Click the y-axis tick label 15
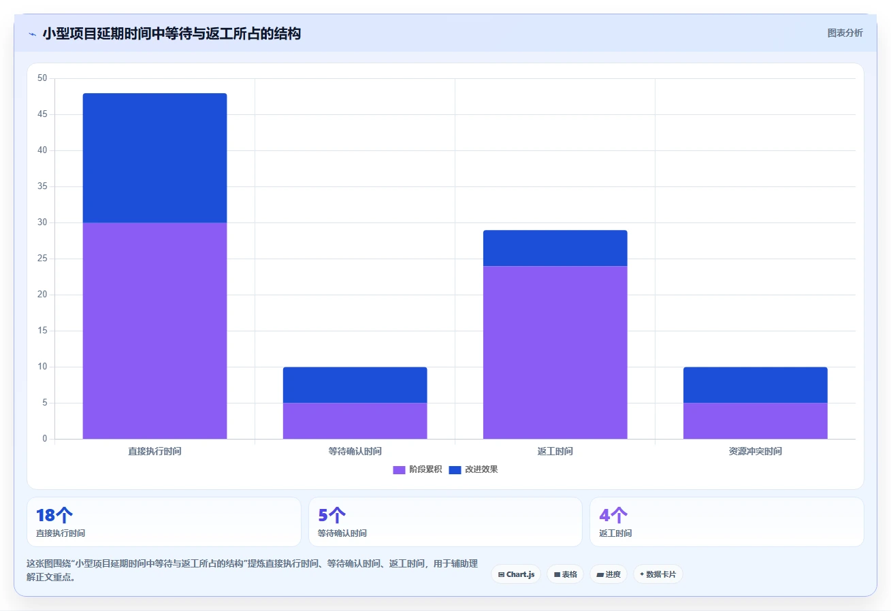 coord(42,331)
